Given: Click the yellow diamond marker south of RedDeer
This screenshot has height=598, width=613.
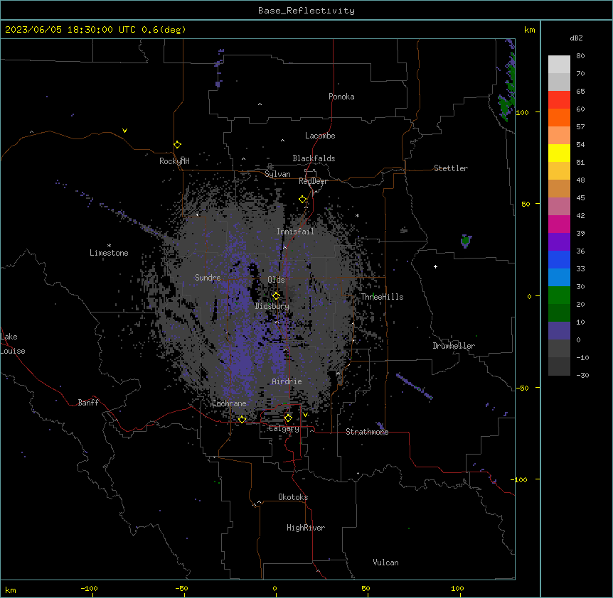Looking at the screenshot, I should tap(303, 200).
